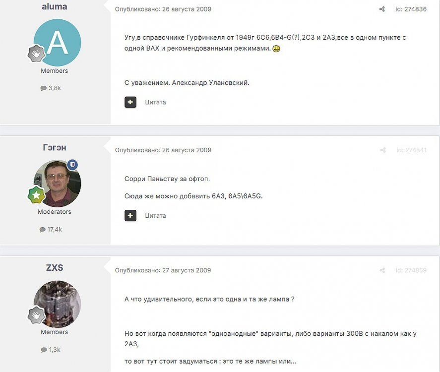
Task: Click Цитата in Гэгэн's post
Action: [x=155, y=215]
